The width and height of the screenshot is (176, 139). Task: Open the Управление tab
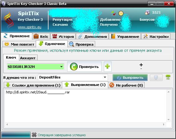(x=125, y=36)
